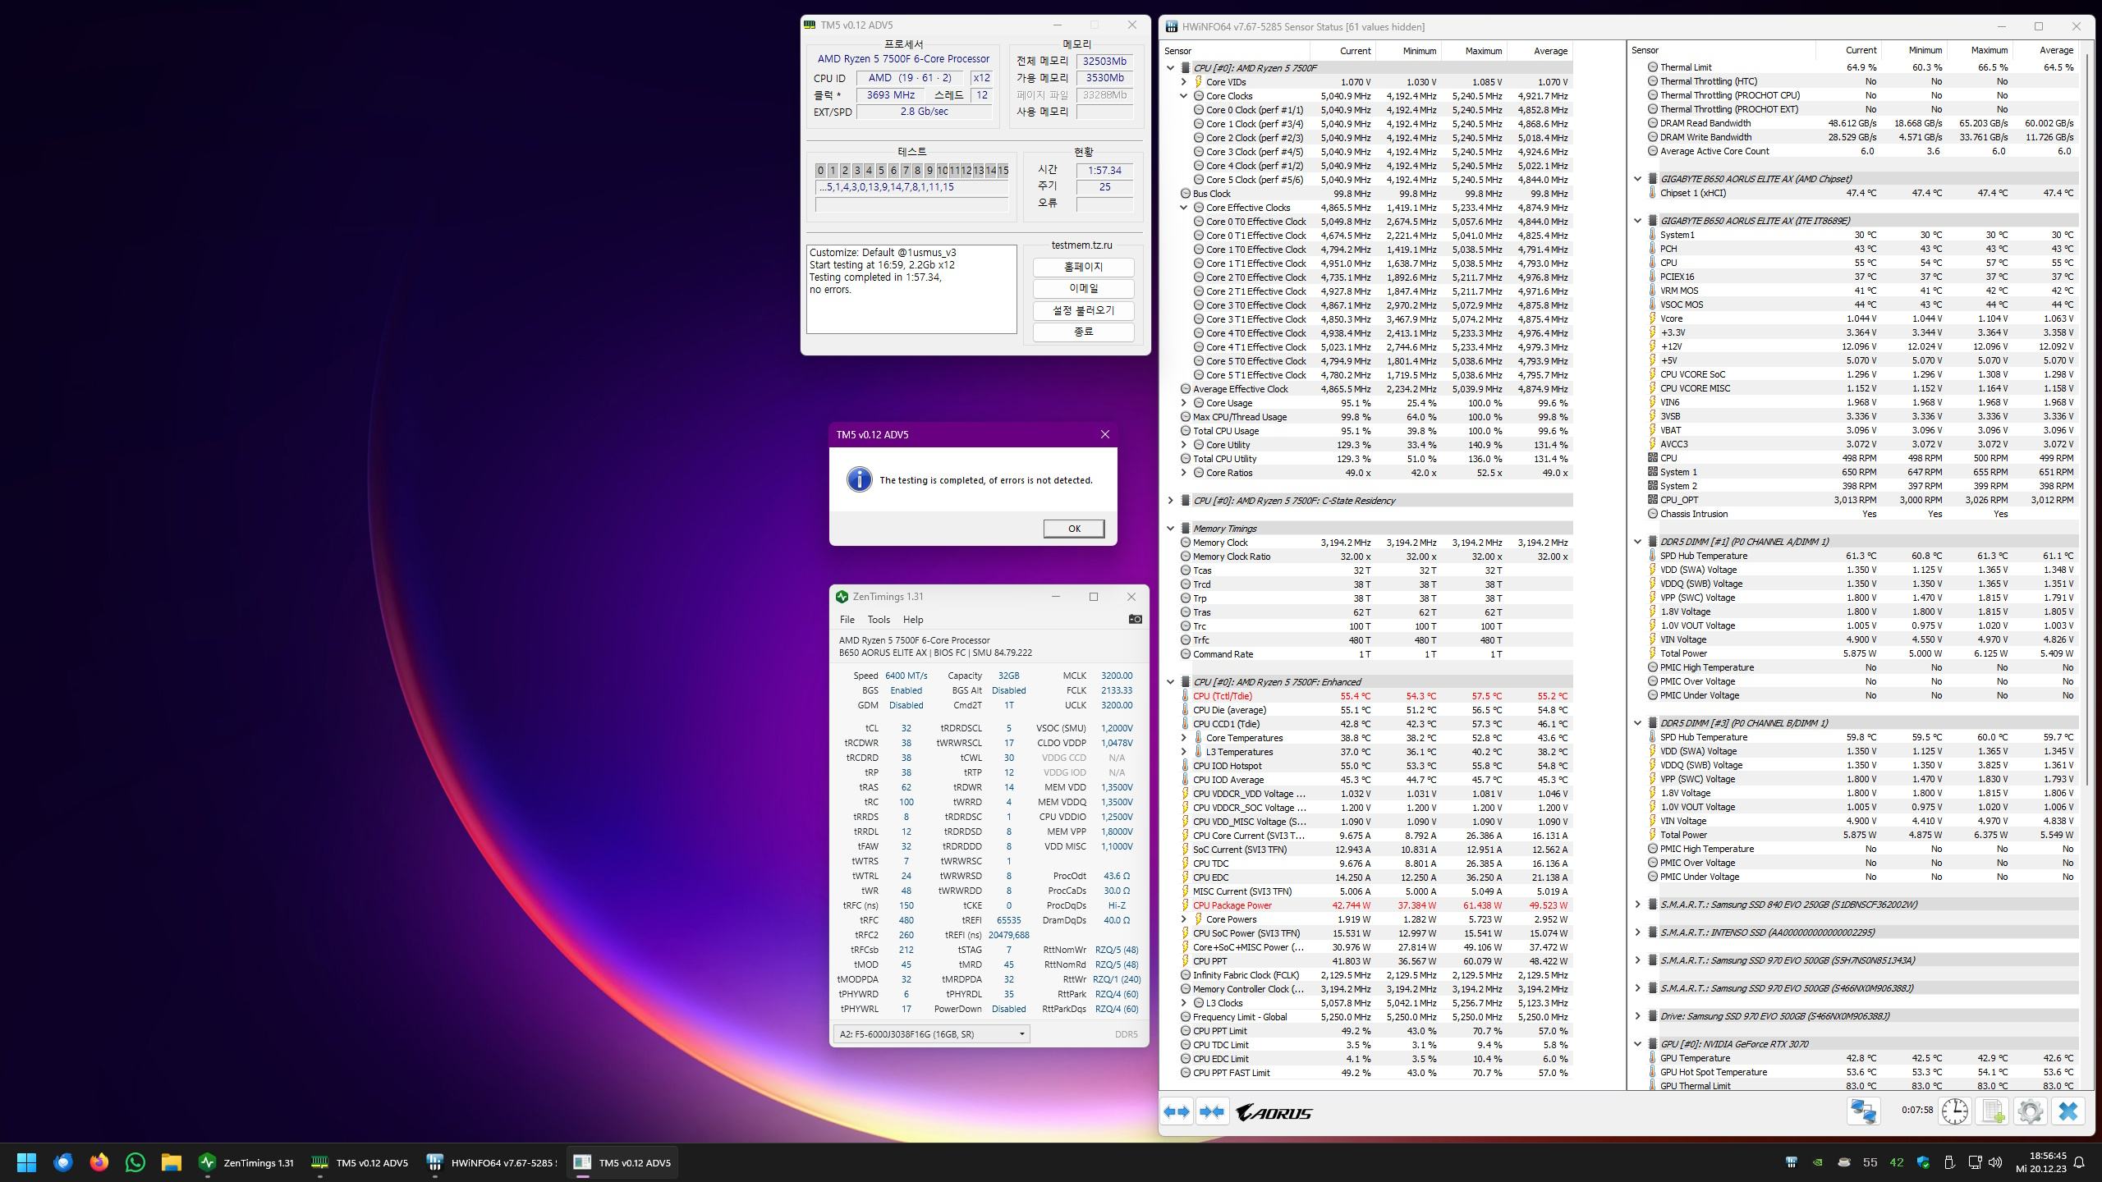Open Firefox from the taskbar

pyautogui.click(x=99, y=1162)
